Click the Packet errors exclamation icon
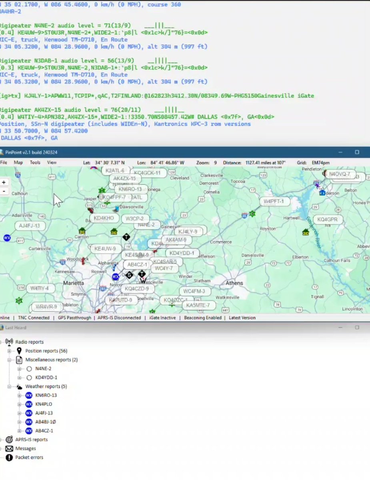The image size is (370, 480). point(9,458)
